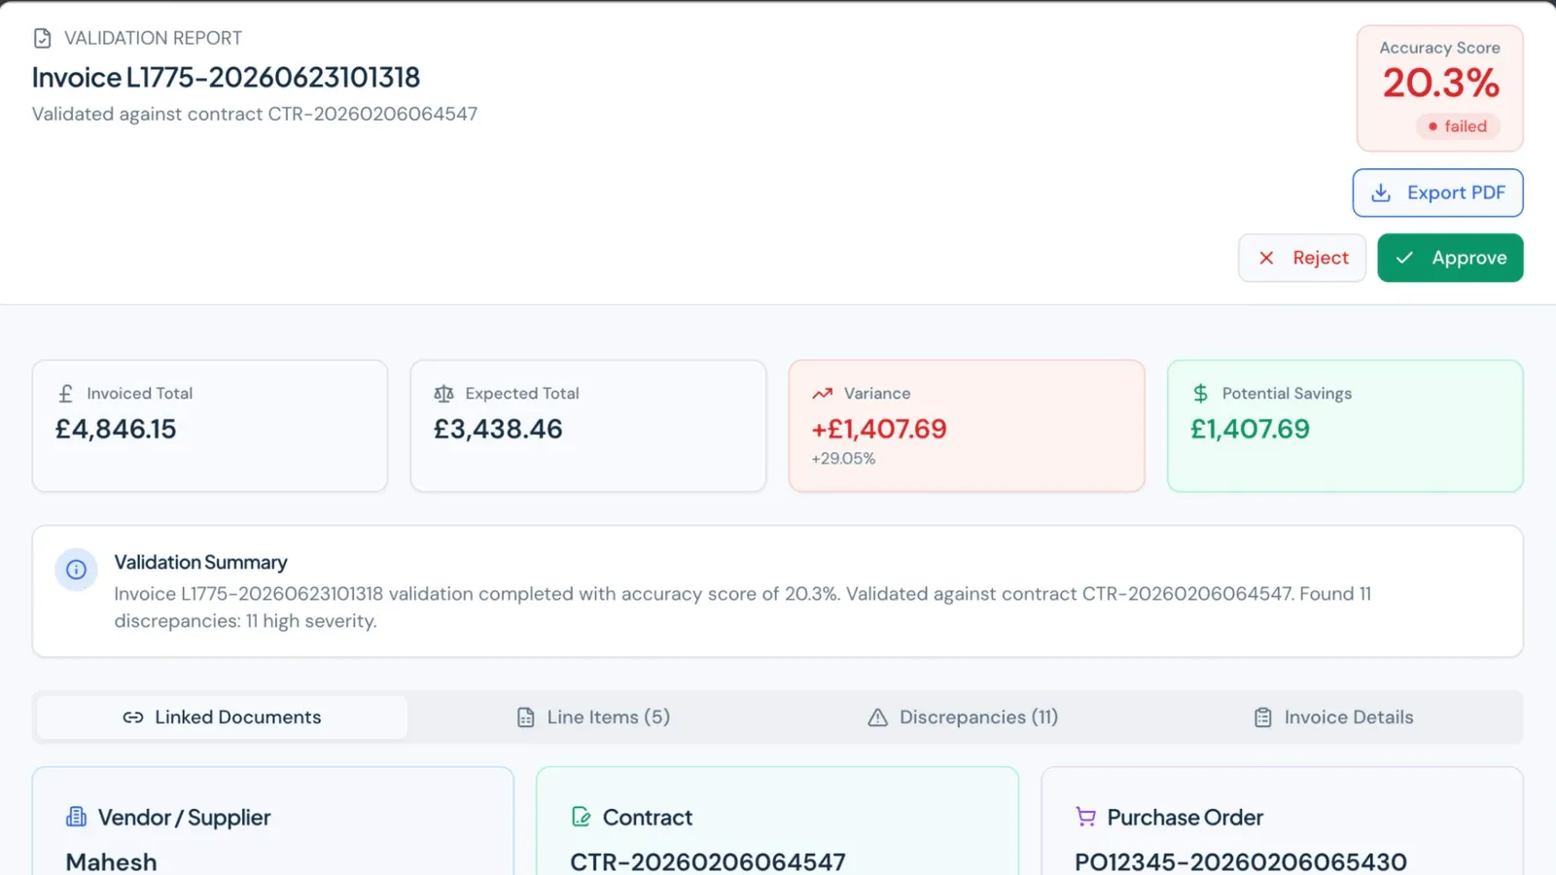Click the link icon in Linked Documents tab
The width and height of the screenshot is (1556, 875).
pyautogui.click(x=133, y=717)
